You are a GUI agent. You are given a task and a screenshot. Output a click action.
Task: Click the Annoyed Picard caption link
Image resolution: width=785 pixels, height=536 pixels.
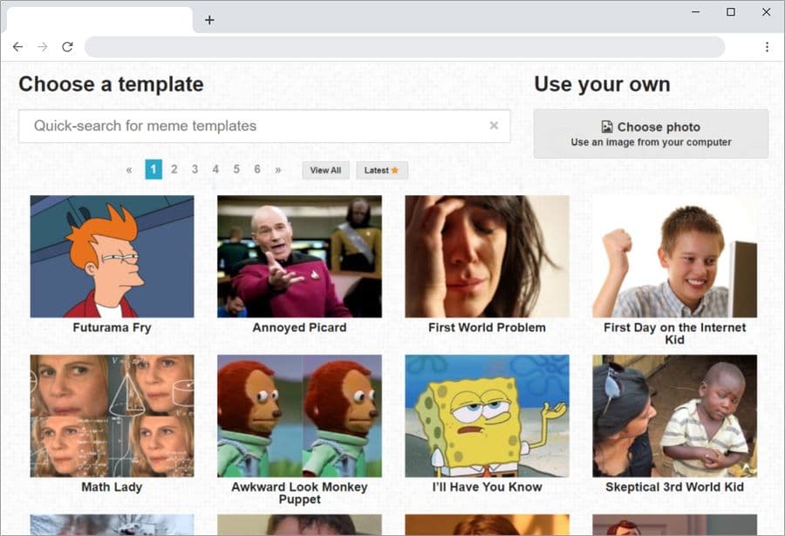[x=299, y=328]
